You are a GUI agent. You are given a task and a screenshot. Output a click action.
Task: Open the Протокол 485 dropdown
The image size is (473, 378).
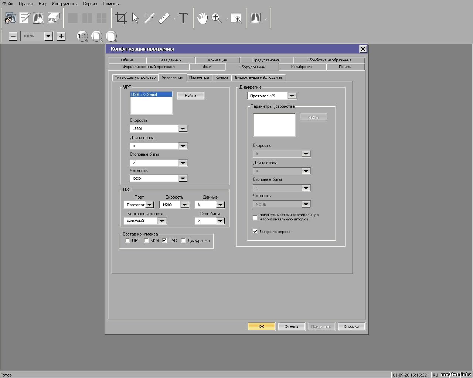tap(292, 96)
